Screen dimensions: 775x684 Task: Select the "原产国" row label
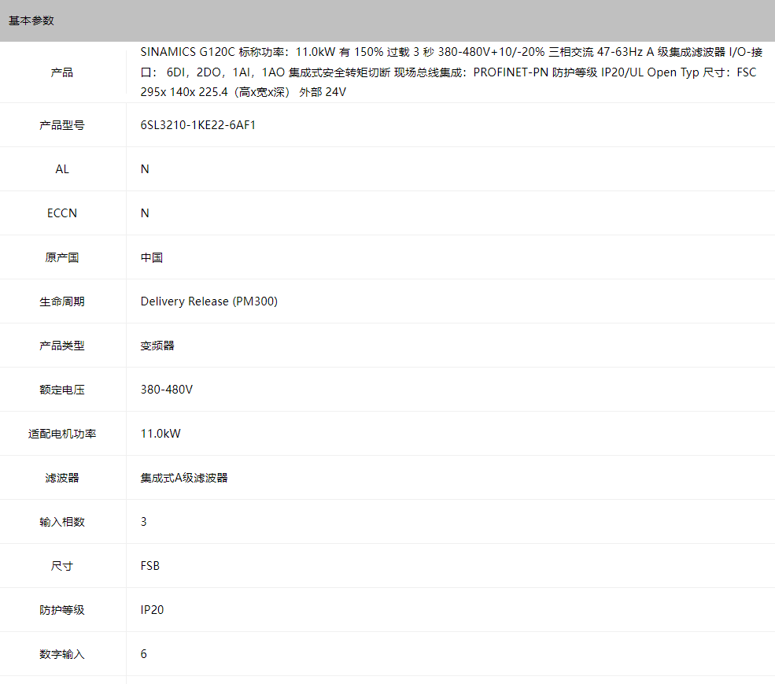click(62, 257)
